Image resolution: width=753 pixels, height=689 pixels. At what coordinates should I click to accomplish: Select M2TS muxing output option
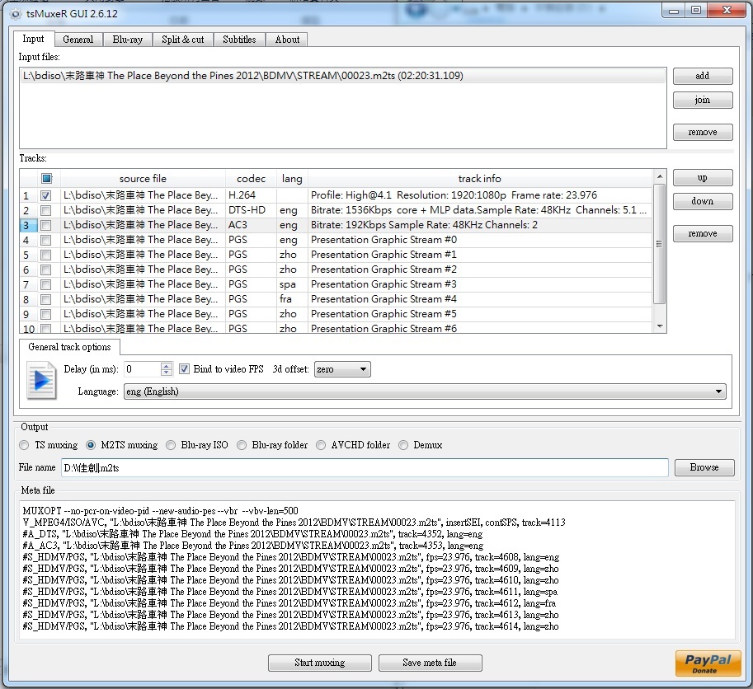coord(90,445)
